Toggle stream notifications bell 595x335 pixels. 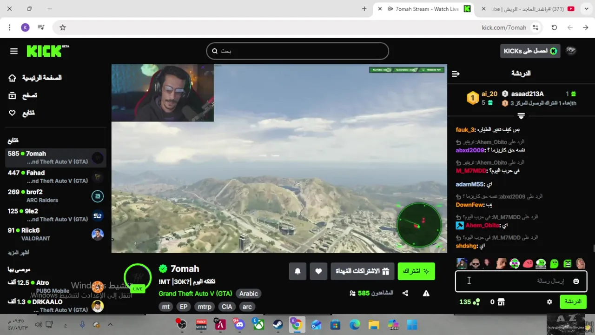coord(297,271)
